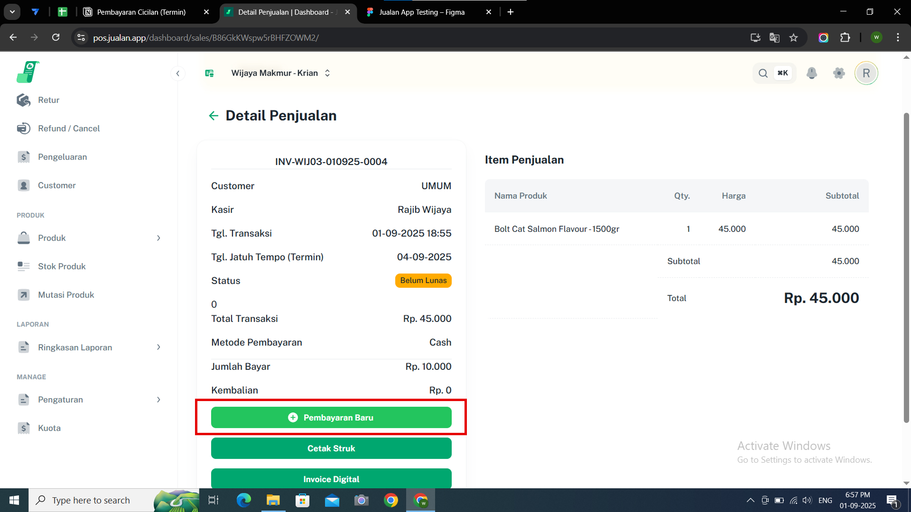Image resolution: width=911 pixels, height=512 pixels.
Task: Open the Retur sidebar item
Action: pyautogui.click(x=48, y=100)
